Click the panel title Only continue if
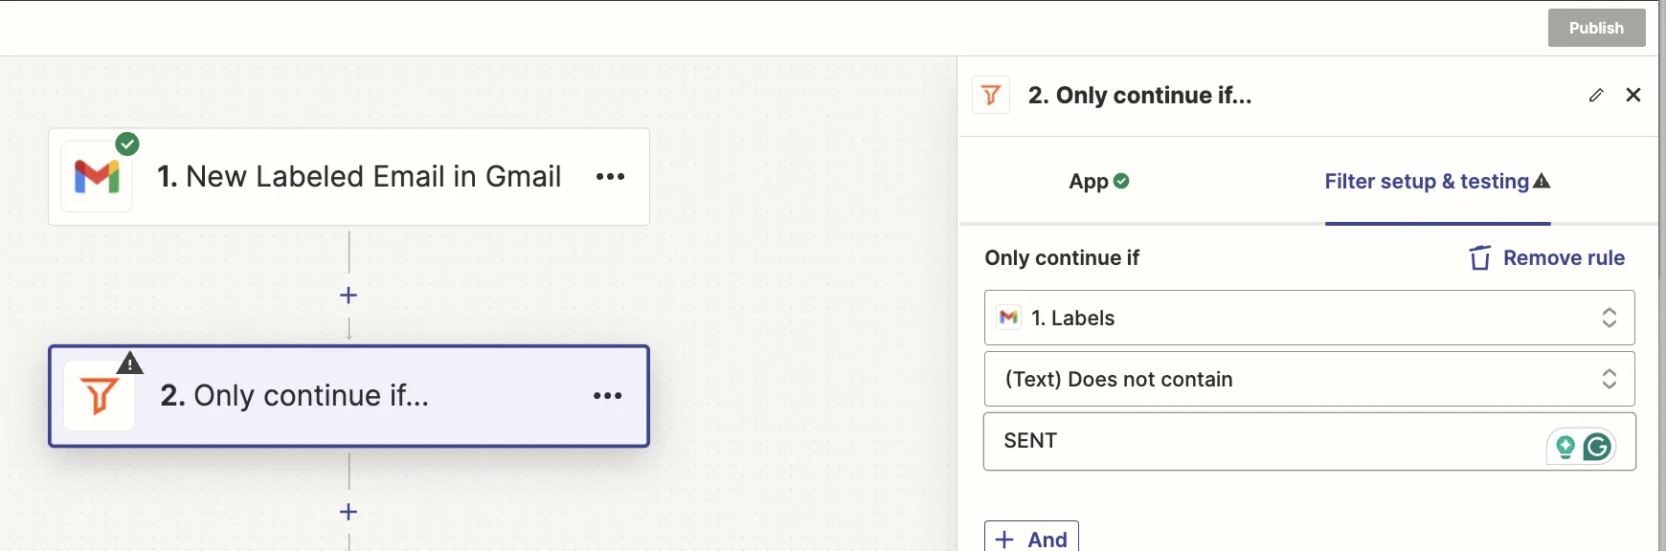 click(1139, 96)
